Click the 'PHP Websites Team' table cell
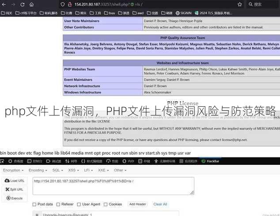The height and width of the screenshot is (216, 280). tap(103, 71)
